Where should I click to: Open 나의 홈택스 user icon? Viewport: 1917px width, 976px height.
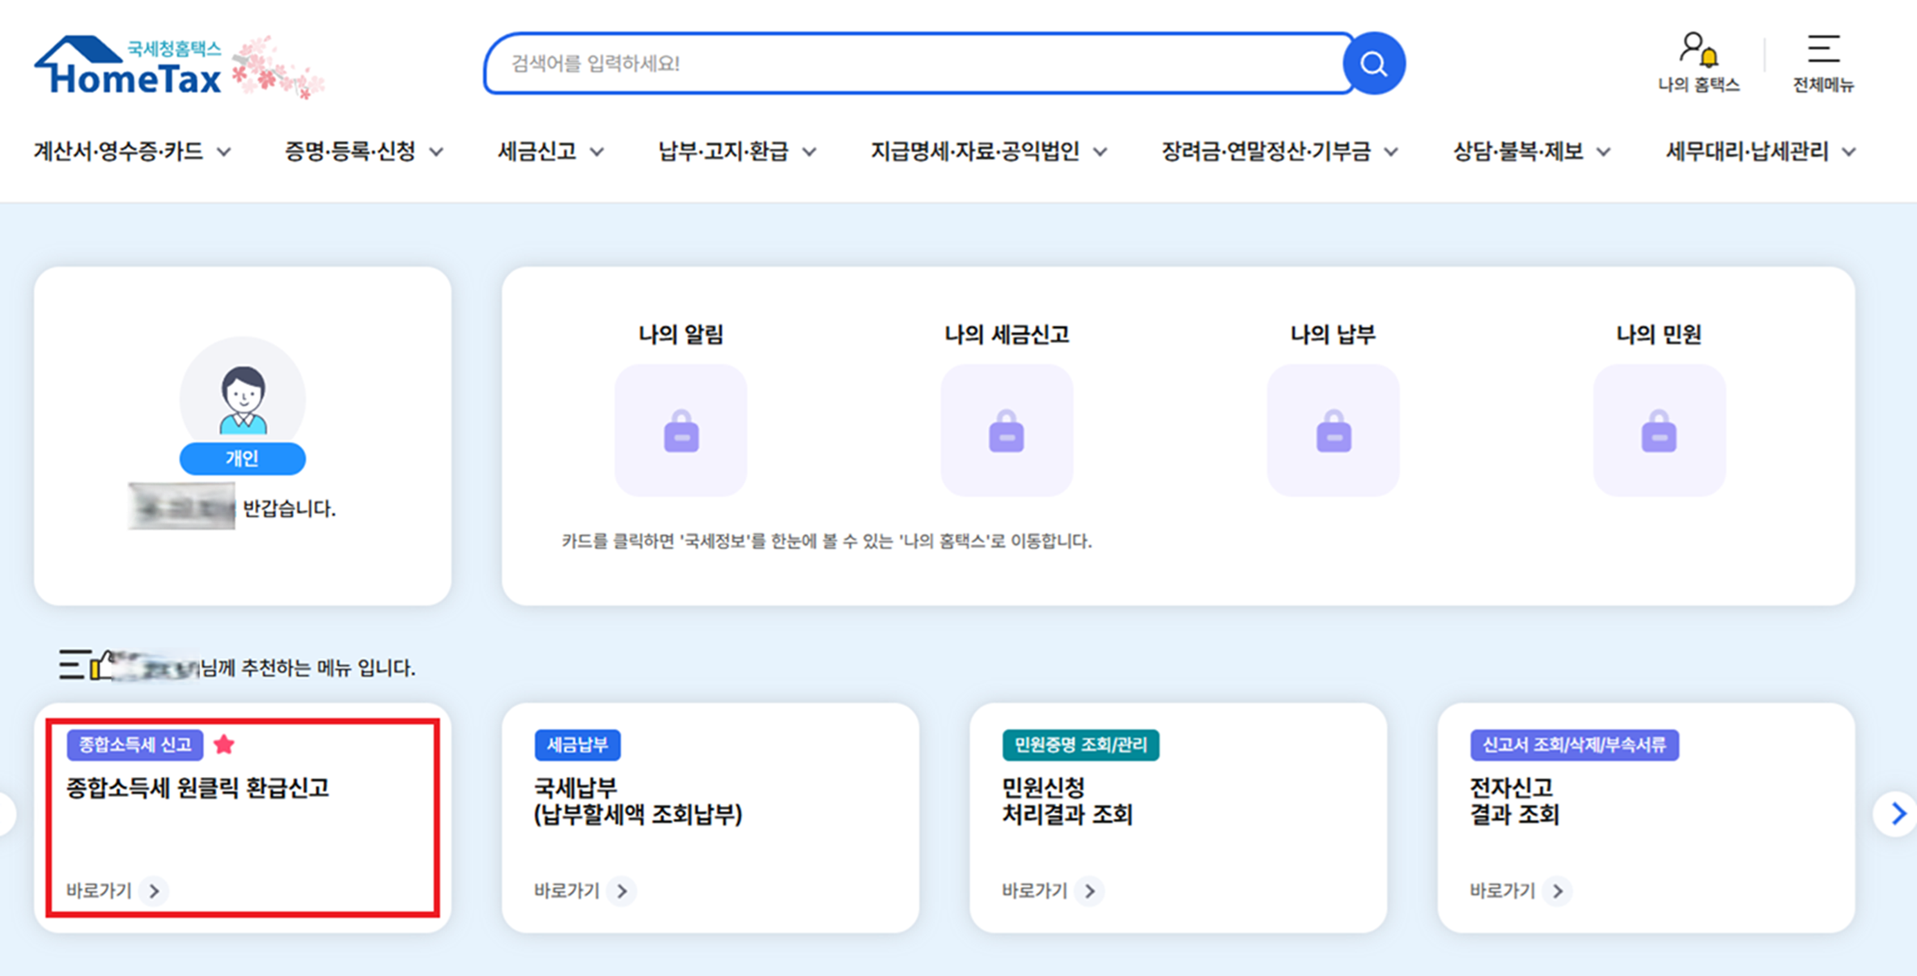pyautogui.click(x=1698, y=50)
